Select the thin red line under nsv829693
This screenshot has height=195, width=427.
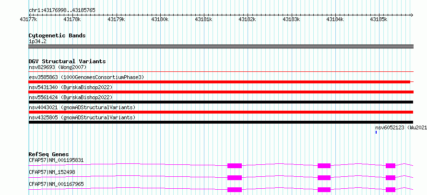click(x=221, y=71)
